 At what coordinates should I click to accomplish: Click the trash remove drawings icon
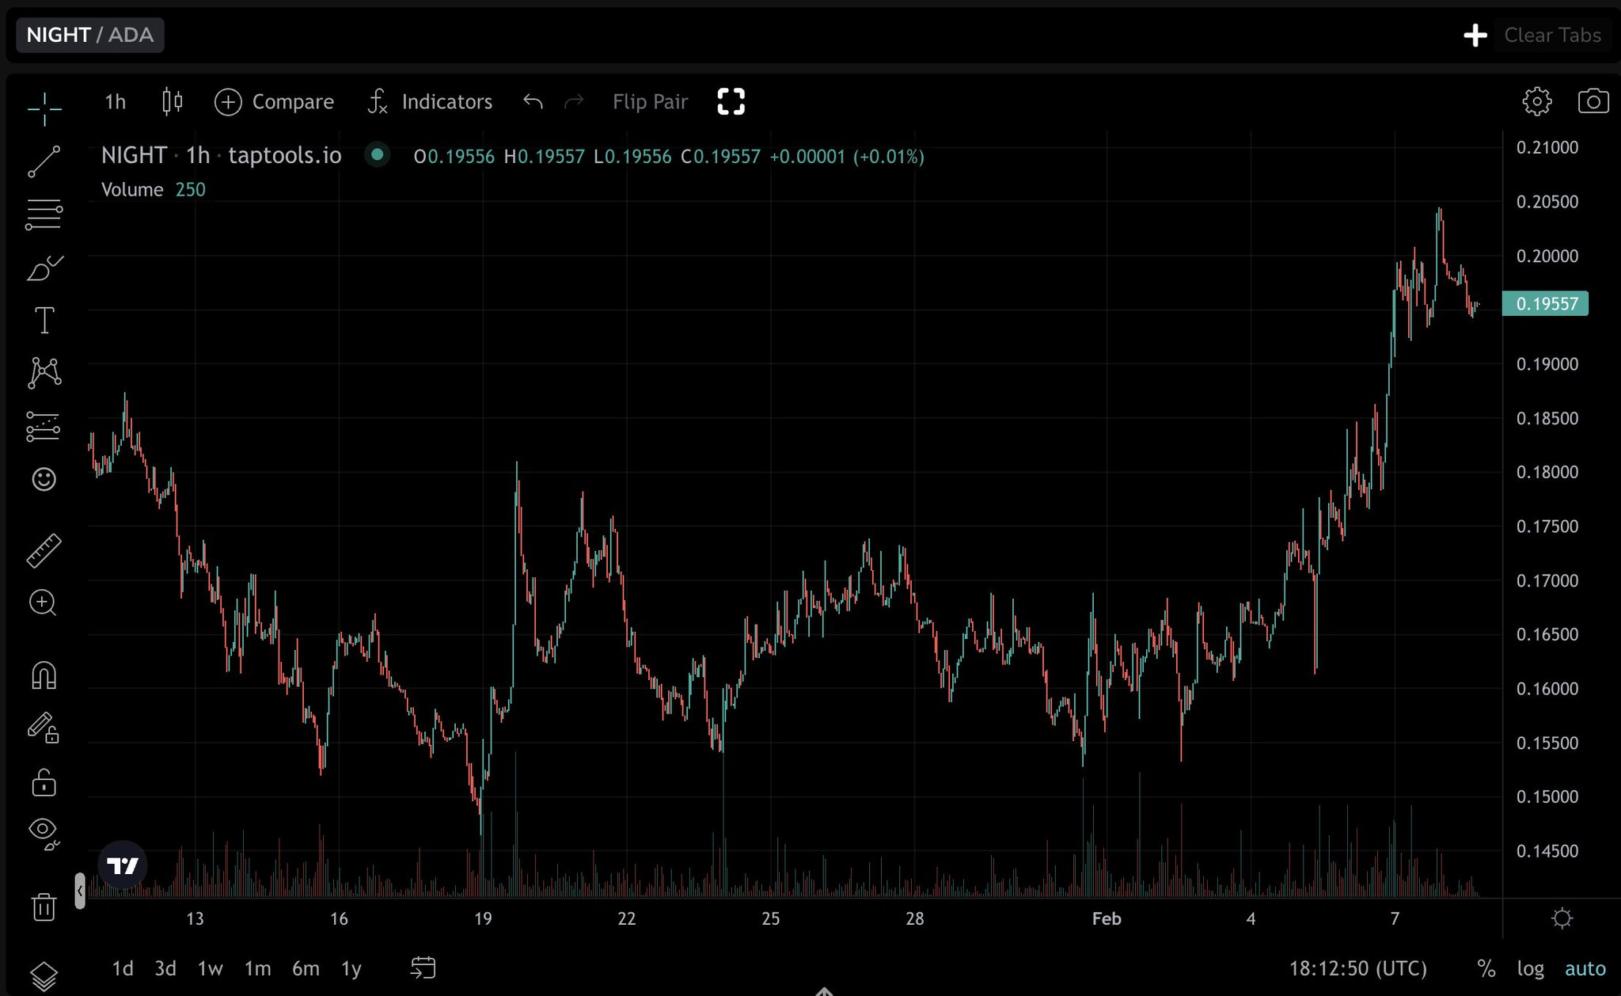tap(44, 907)
